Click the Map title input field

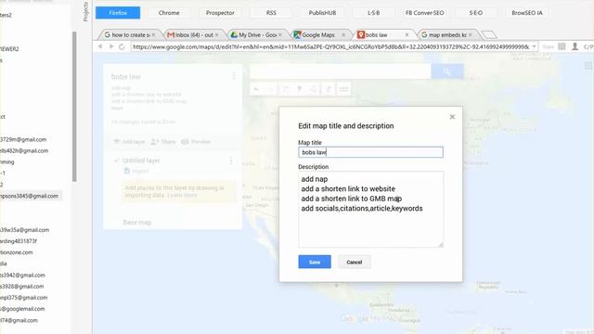pos(370,152)
